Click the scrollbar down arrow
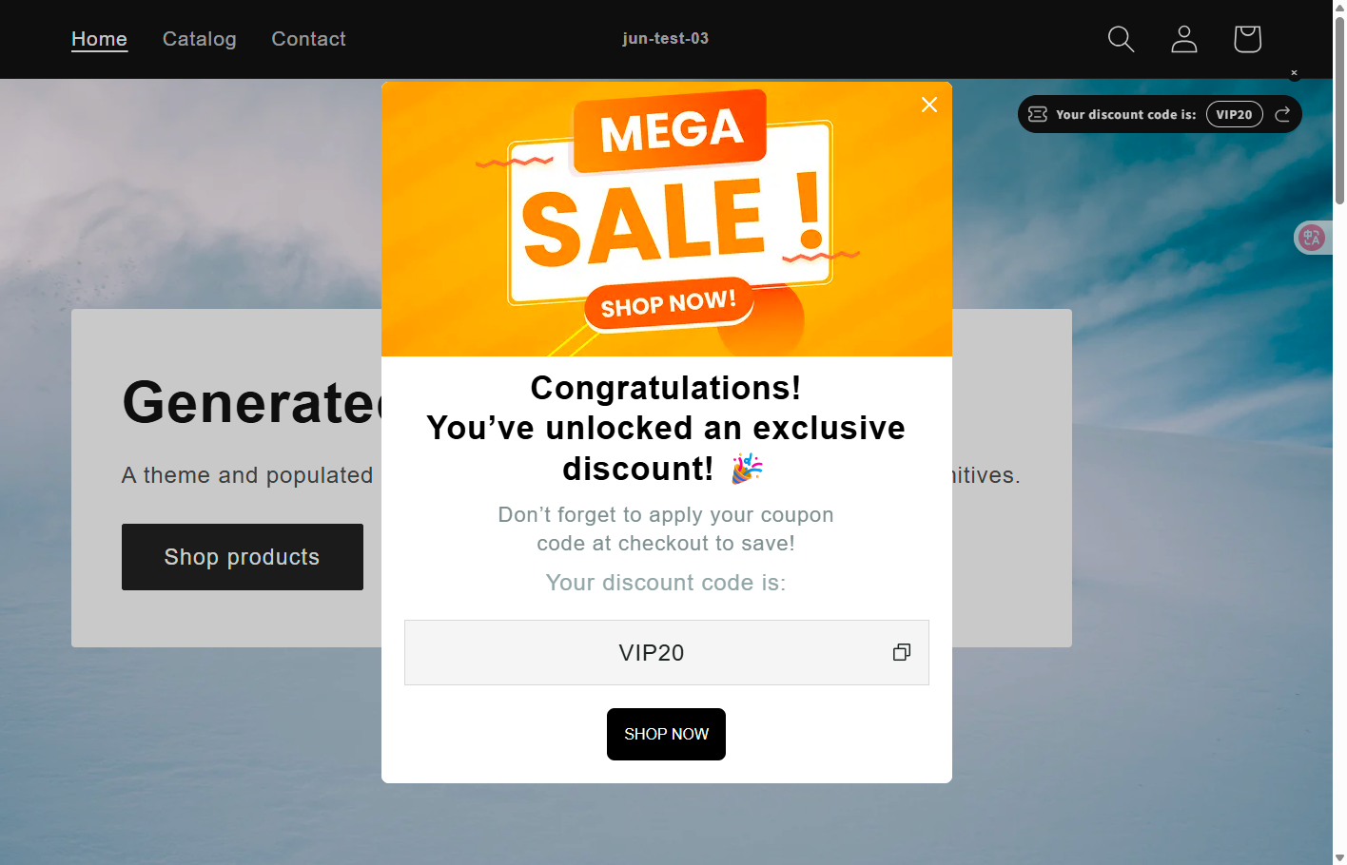This screenshot has height=865, width=1347. [x=1339, y=857]
